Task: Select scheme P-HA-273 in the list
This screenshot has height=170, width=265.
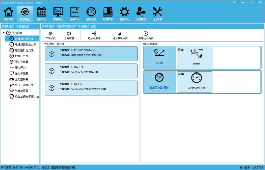Action: pos(91,71)
